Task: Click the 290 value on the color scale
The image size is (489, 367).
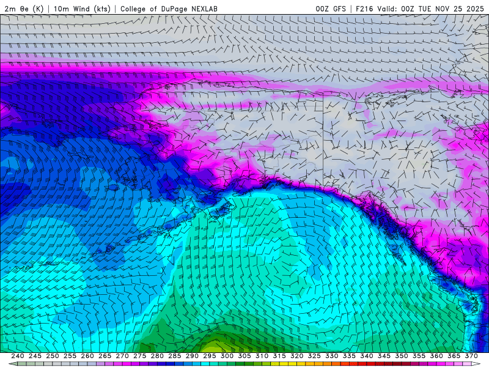Action: (x=192, y=356)
